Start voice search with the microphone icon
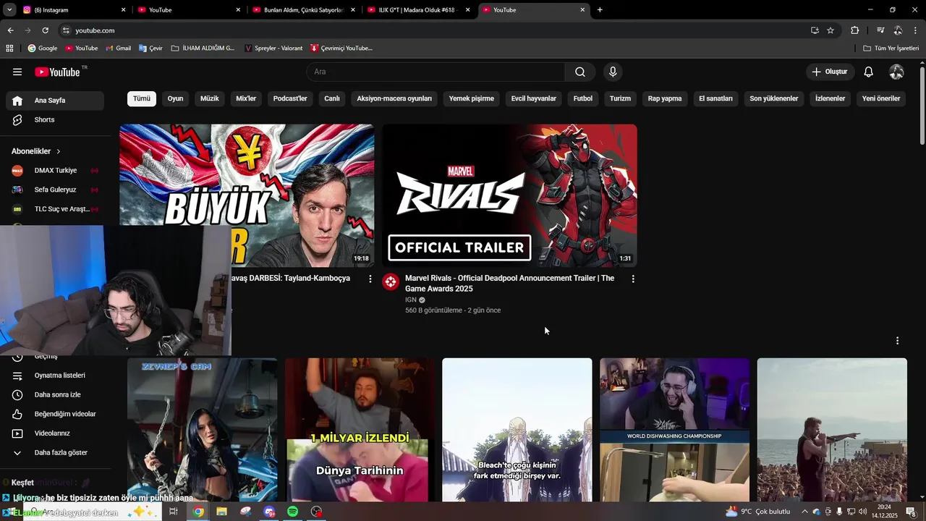The height and width of the screenshot is (521, 926). click(613, 72)
